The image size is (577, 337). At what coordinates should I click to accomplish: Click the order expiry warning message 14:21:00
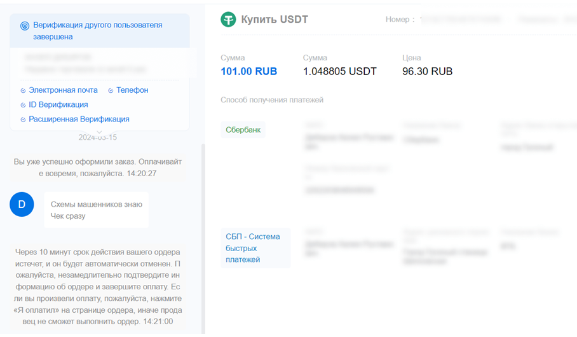point(97,287)
